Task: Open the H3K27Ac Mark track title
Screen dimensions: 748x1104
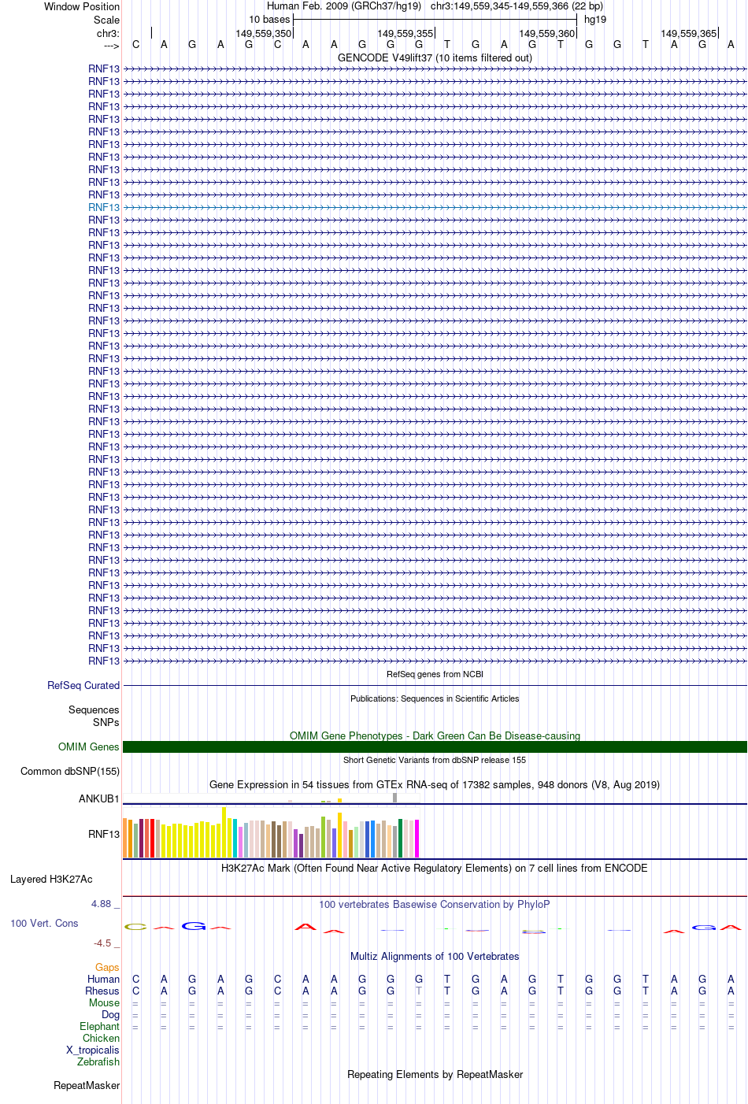Action: tap(435, 868)
